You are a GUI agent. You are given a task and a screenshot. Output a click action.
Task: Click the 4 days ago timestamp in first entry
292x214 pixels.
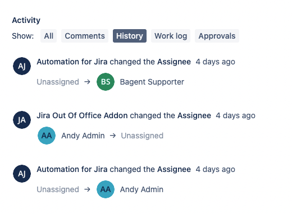pyautogui.click(x=215, y=62)
